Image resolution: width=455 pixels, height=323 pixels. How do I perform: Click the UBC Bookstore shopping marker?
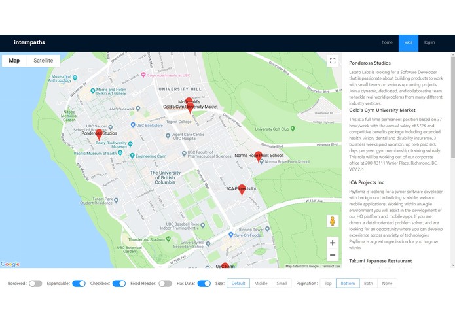click(x=133, y=125)
